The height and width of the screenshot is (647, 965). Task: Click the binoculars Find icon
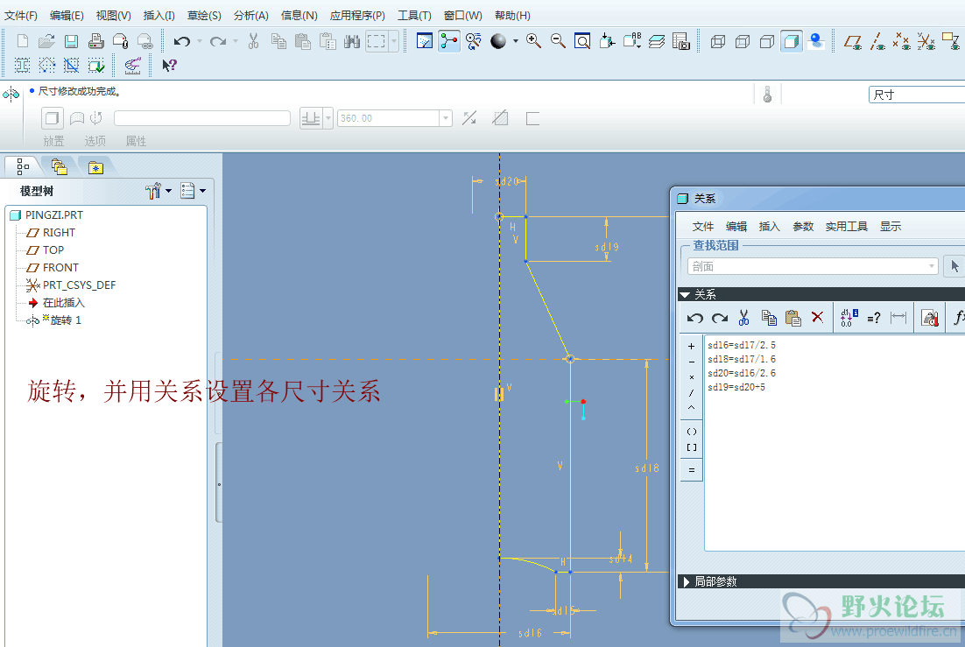click(x=352, y=41)
